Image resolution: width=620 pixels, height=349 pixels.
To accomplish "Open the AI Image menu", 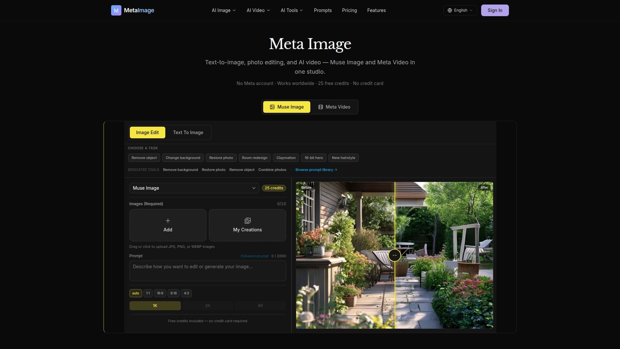I will click(224, 10).
